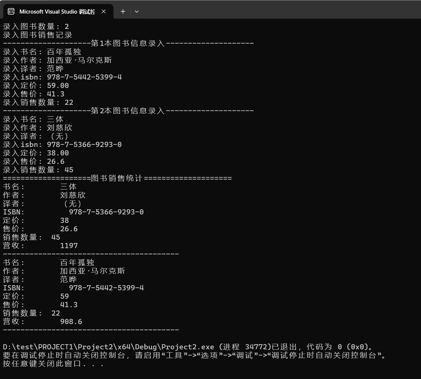The width and height of the screenshot is (421, 379).
Task: Click the statistics row '定价: 38'
Action: pos(36,221)
